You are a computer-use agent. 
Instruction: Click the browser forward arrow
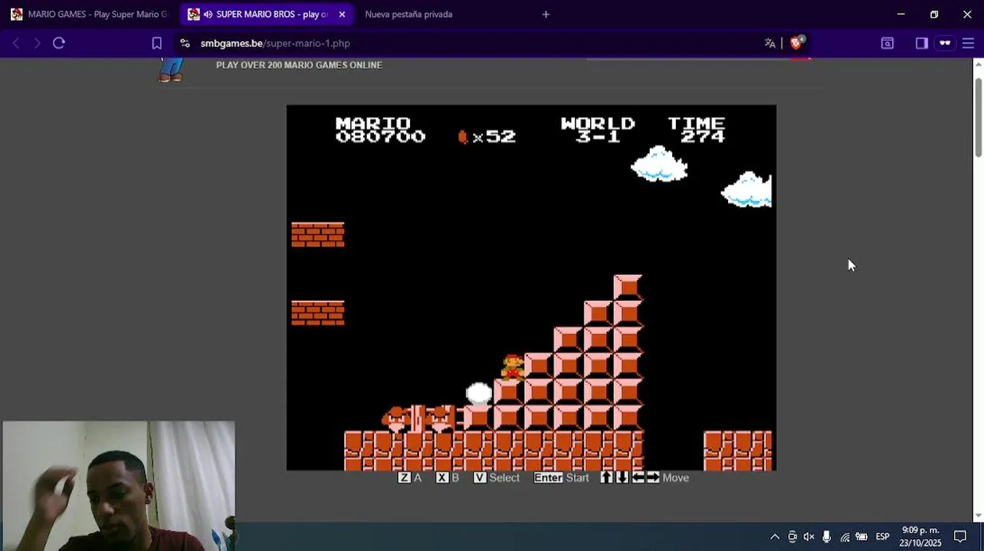[37, 44]
